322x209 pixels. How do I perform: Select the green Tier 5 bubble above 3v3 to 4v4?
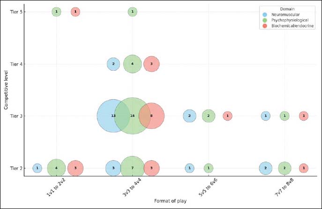coord(132,12)
